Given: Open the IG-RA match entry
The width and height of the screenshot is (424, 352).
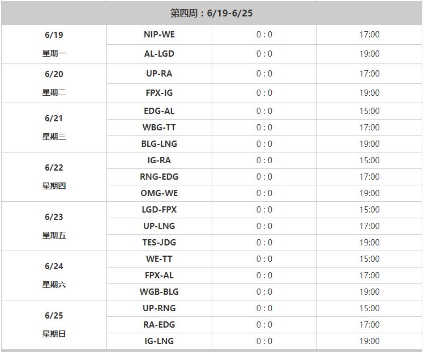Looking at the screenshot, I should click(x=159, y=160).
